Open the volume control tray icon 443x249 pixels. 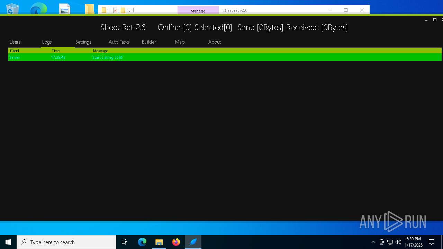click(398, 242)
